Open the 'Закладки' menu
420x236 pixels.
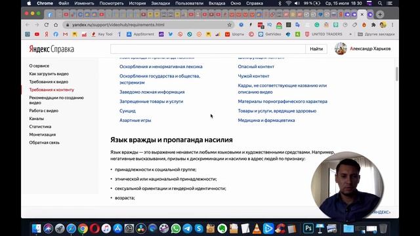point(160,3)
